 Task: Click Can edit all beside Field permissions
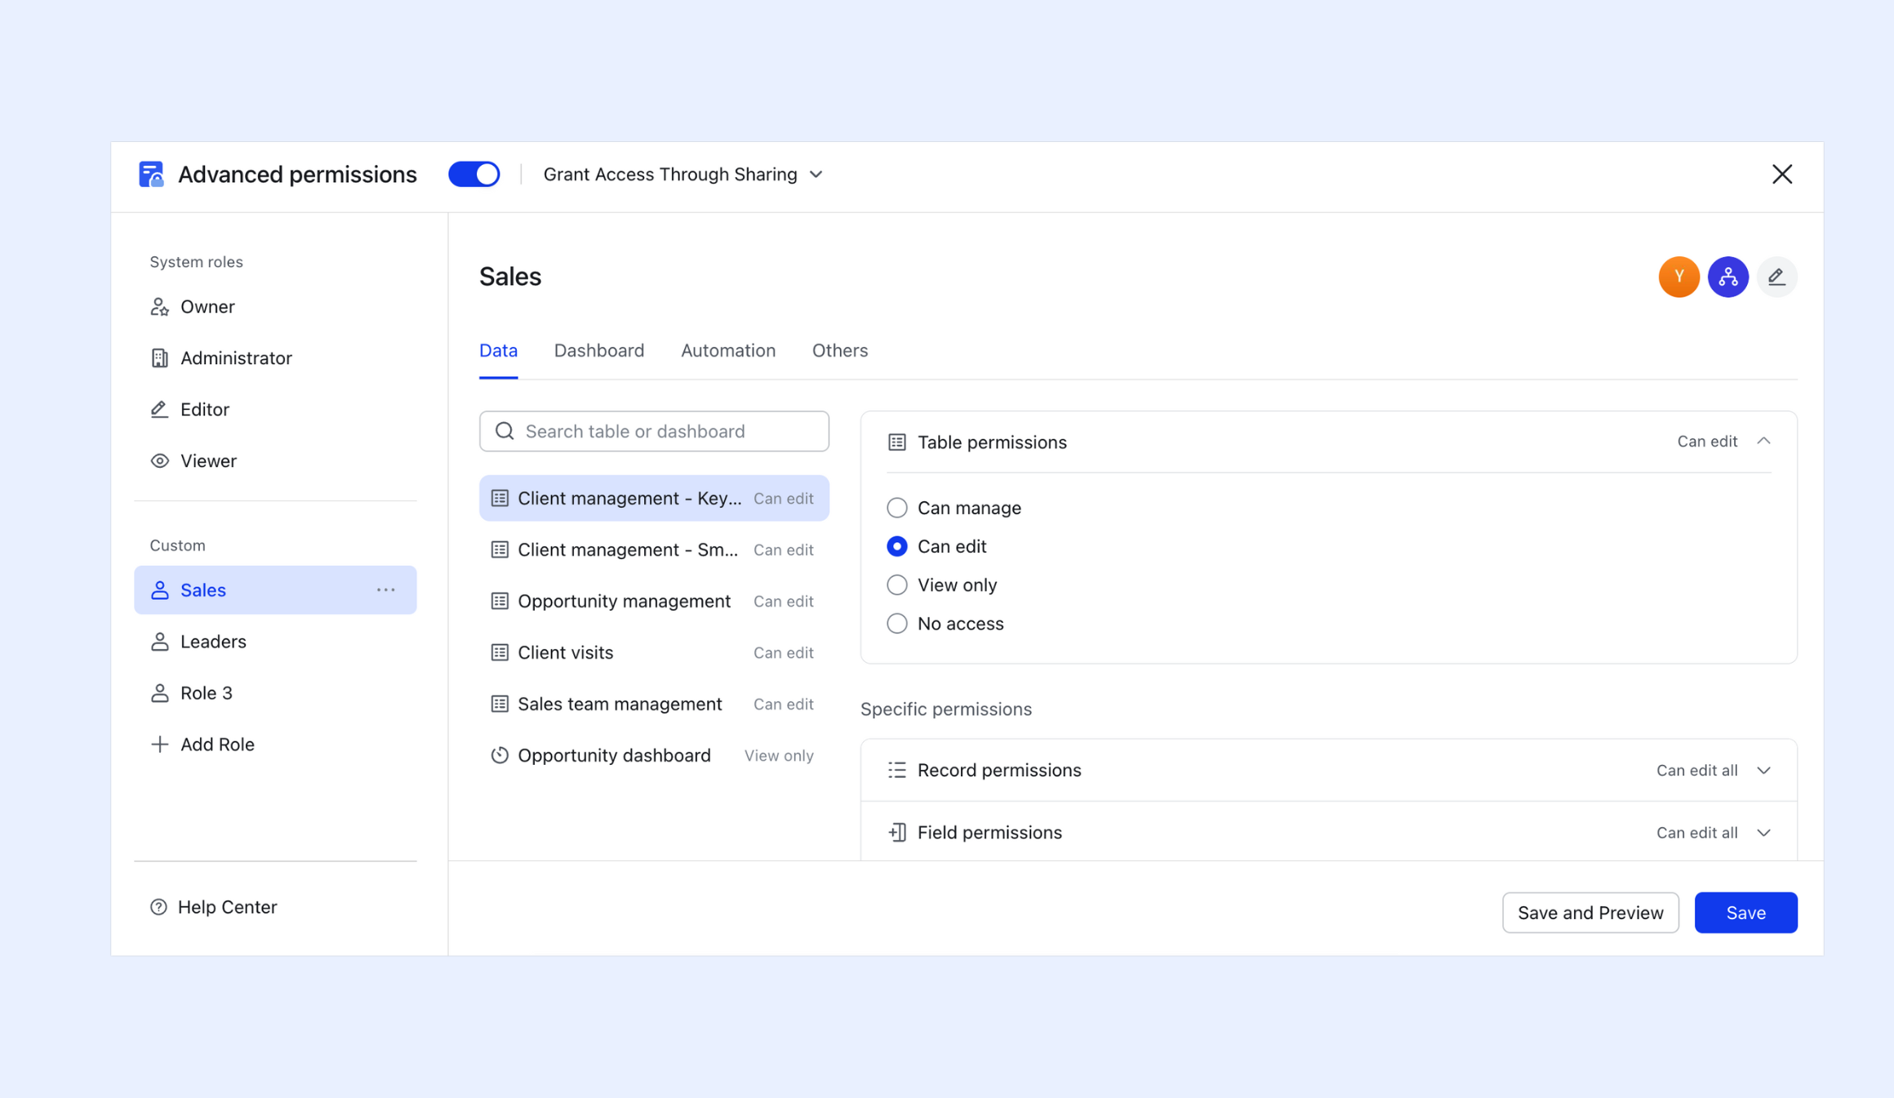click(x=1696, y=833)
